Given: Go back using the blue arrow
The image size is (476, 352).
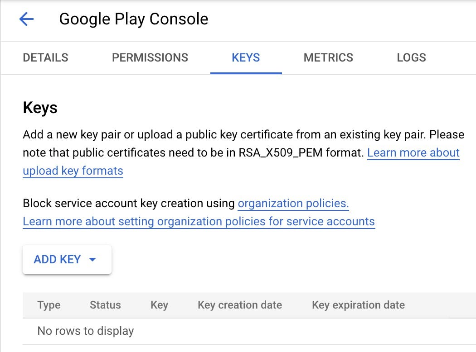Looking at the screenshot, I should (26, 19).
